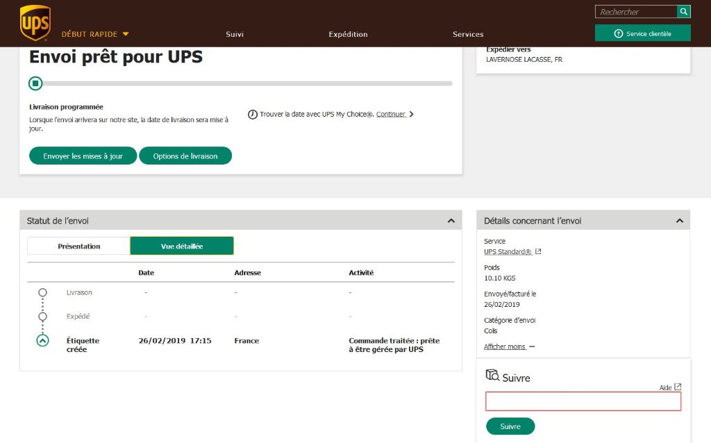Click Envoyer les mises à jour
This screenshot has width=711, height=443.
(x=83, y=156)
